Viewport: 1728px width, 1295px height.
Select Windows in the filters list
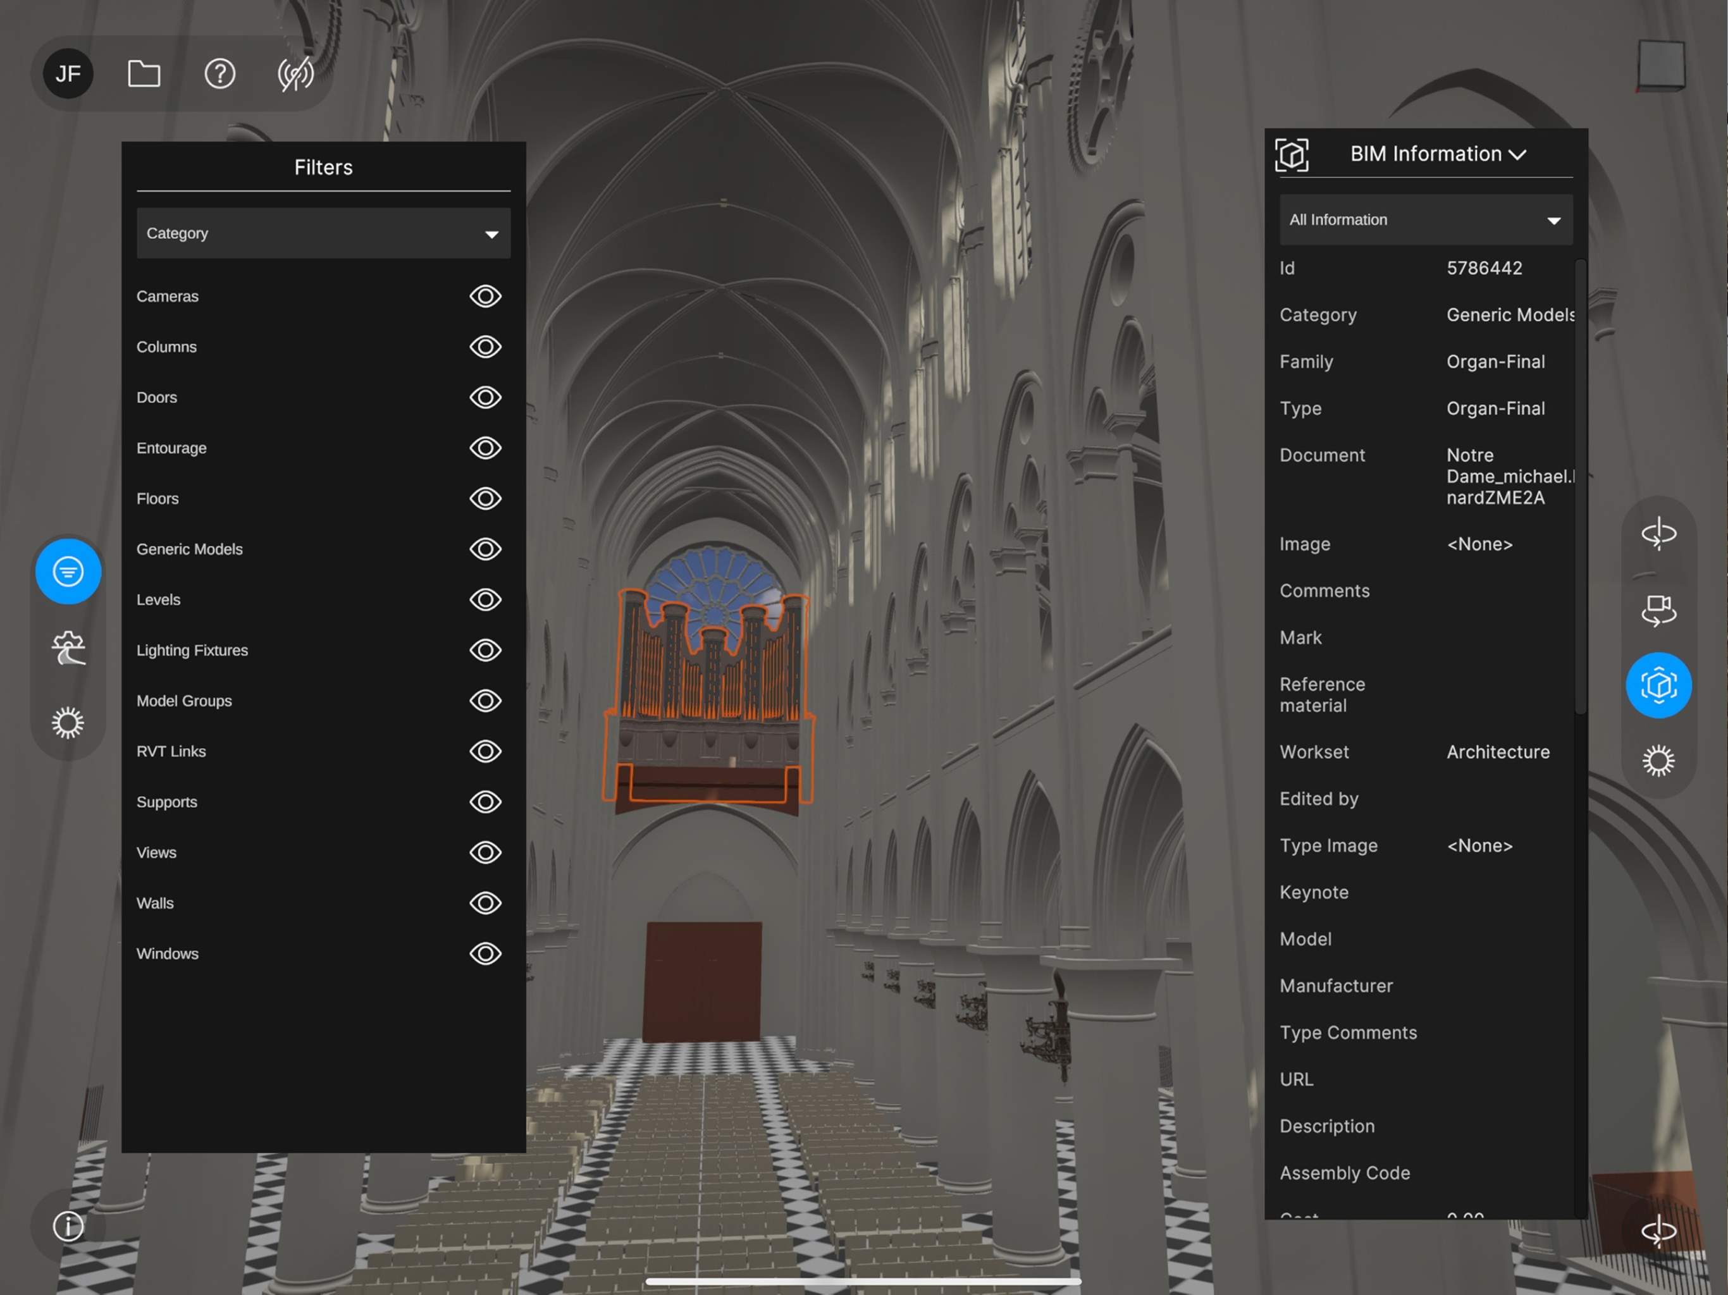(x=168, y=954)
